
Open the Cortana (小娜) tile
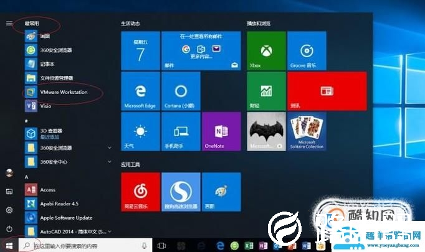point(181,91)
